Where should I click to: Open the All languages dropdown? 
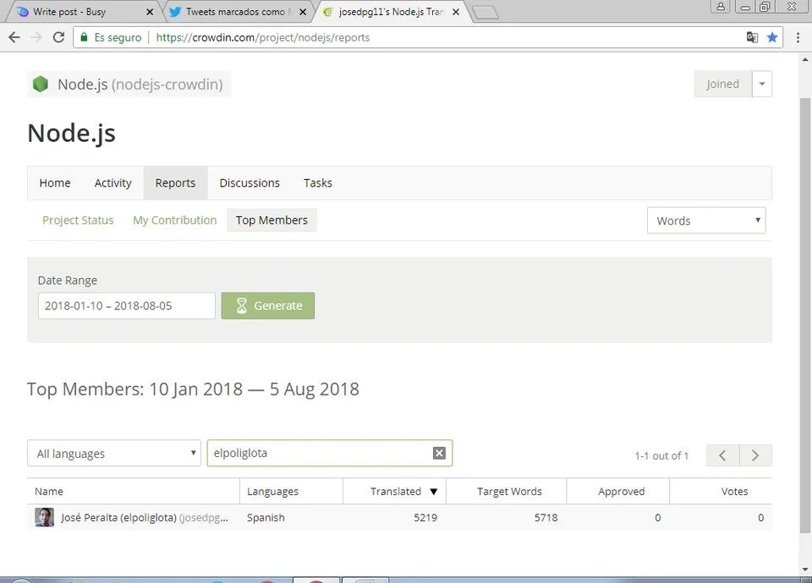coord(114,453)
